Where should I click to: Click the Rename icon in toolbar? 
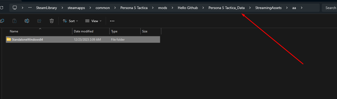click(27, 21)
